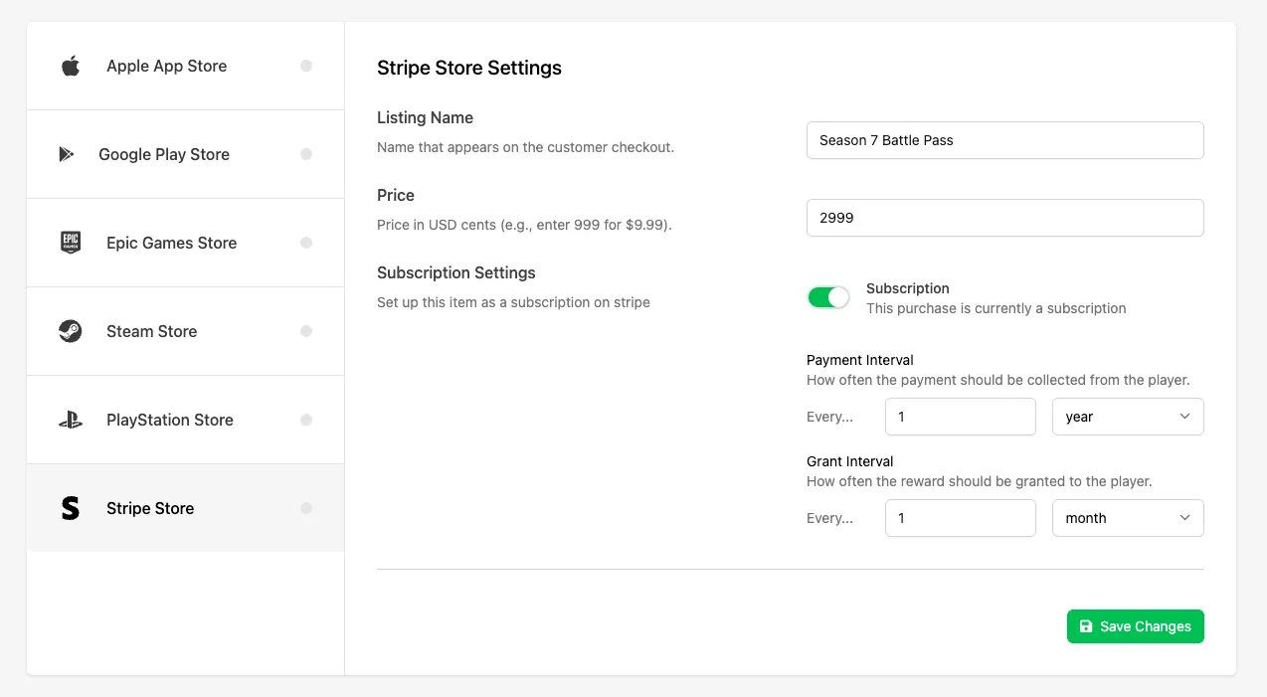Viewport: 1267px width, 697px height.
Task: Click the PlayStation logo icon
Action: pyautogui.click(x=70, y=420)
